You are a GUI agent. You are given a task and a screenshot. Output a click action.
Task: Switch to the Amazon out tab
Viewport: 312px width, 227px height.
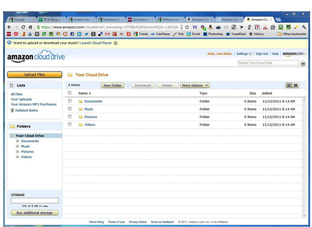pyautogui.click(x=229, y=20)
